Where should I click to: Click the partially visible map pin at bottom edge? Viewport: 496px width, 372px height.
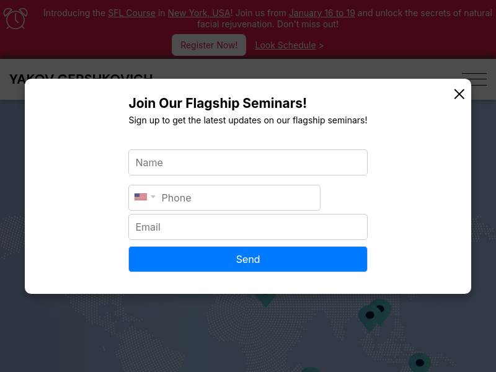[x=311, y=370]
